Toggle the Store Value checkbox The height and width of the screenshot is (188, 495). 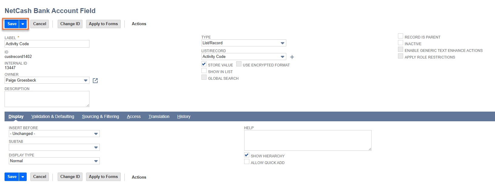(x=204, y=64)
